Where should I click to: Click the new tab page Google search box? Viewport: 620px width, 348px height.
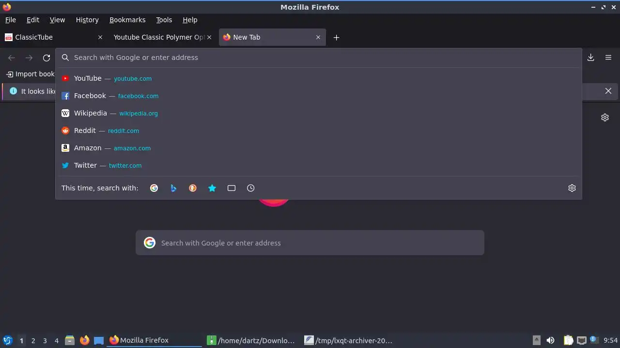310,243
